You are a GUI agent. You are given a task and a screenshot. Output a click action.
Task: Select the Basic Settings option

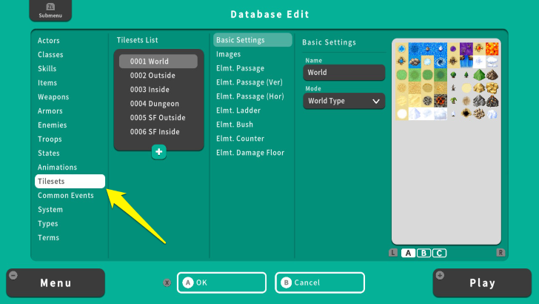coord(252,40)
